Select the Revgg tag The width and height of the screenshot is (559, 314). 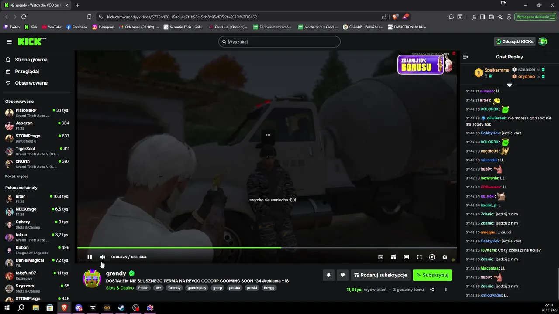(x=269, y=288)
